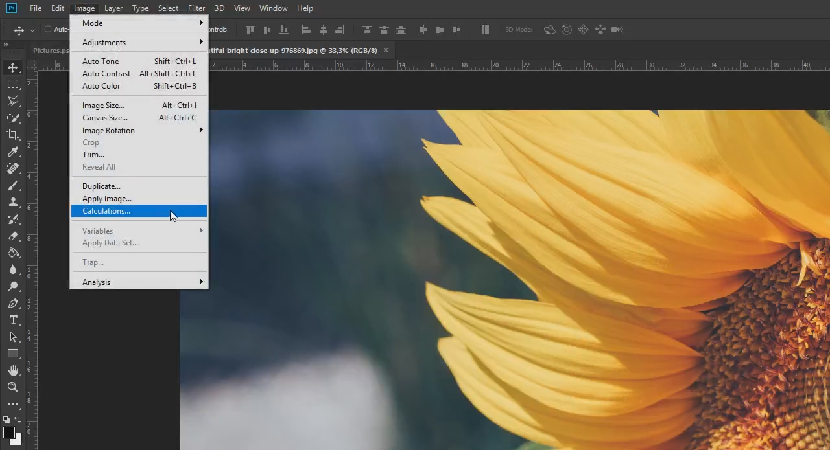830x450 pixels.
Task: Select the Dodge tool
Action: coord(13,286)
